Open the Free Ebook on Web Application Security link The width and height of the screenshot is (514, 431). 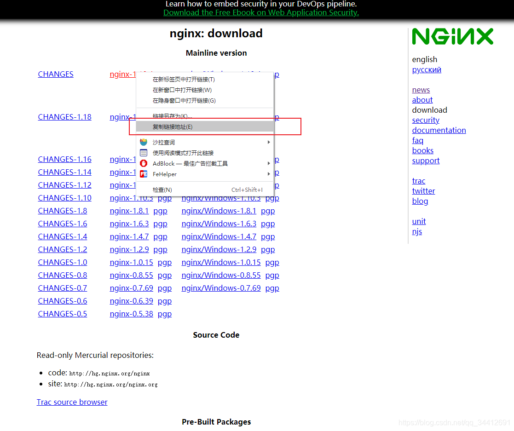[x=261, y=12]
